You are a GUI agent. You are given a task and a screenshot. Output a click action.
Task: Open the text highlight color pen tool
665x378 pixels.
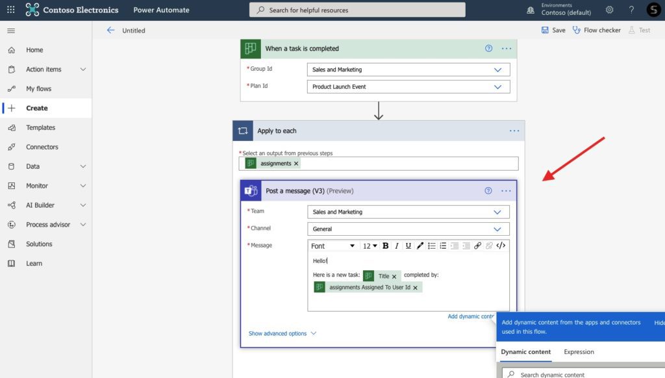[420, 246]
